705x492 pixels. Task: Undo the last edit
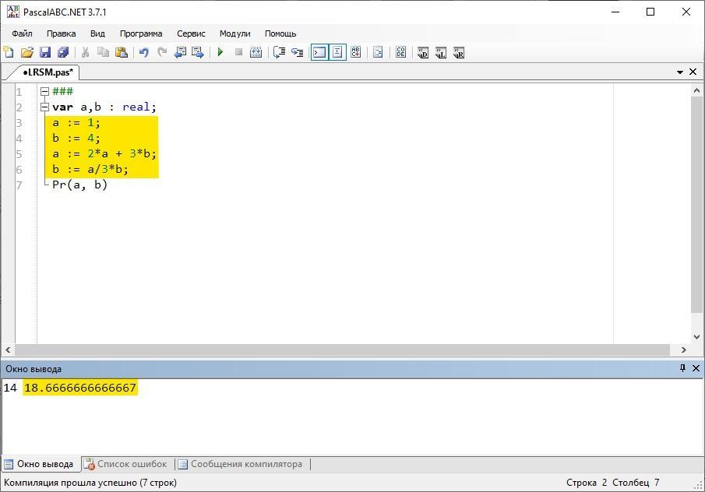(143, 52)
